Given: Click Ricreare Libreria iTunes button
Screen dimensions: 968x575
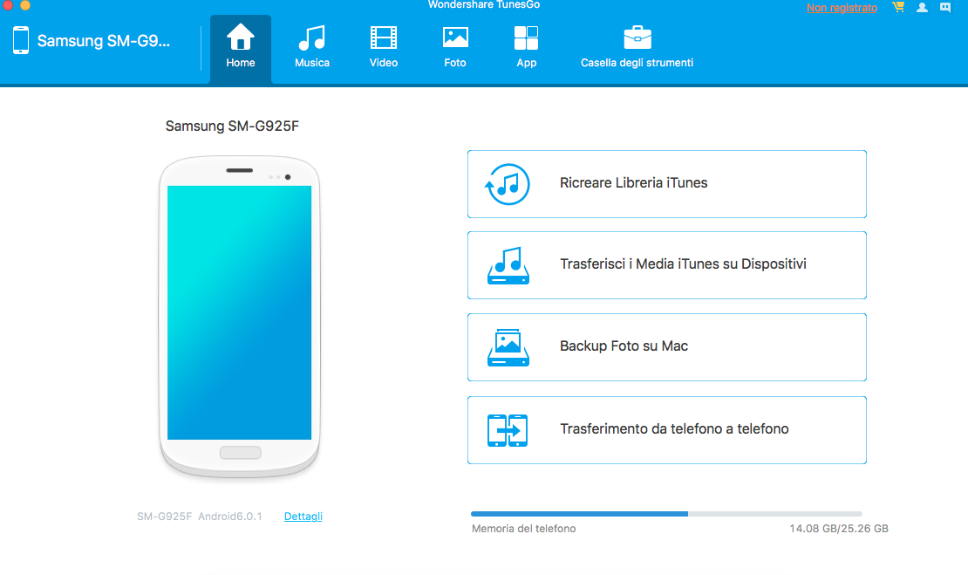Looking at the screenshot, I should tap(667, 184).
